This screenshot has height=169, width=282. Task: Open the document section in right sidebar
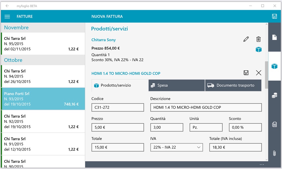coord(274,37)
